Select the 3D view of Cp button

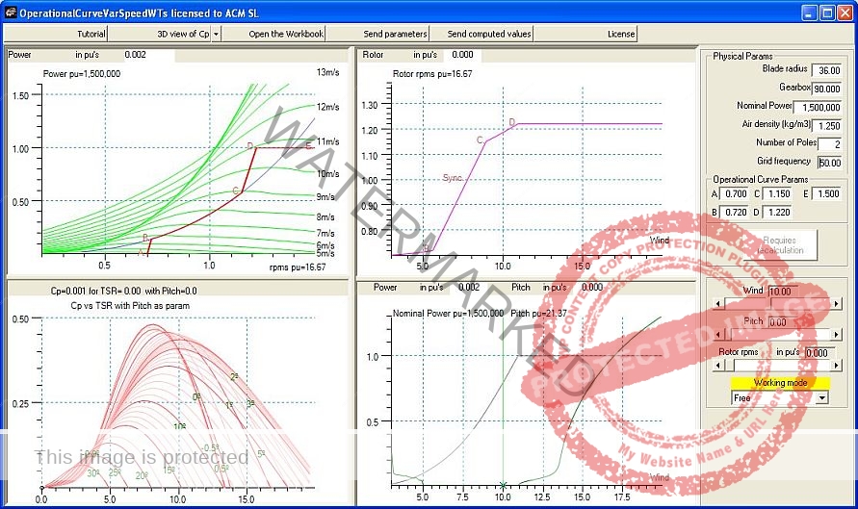(x=160, y=34)
